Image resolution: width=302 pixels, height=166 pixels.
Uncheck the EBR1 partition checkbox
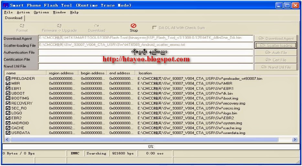coord(8,88)
